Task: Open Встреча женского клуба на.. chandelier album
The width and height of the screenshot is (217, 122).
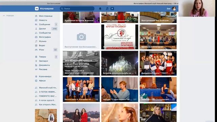Action: point(120,63)
